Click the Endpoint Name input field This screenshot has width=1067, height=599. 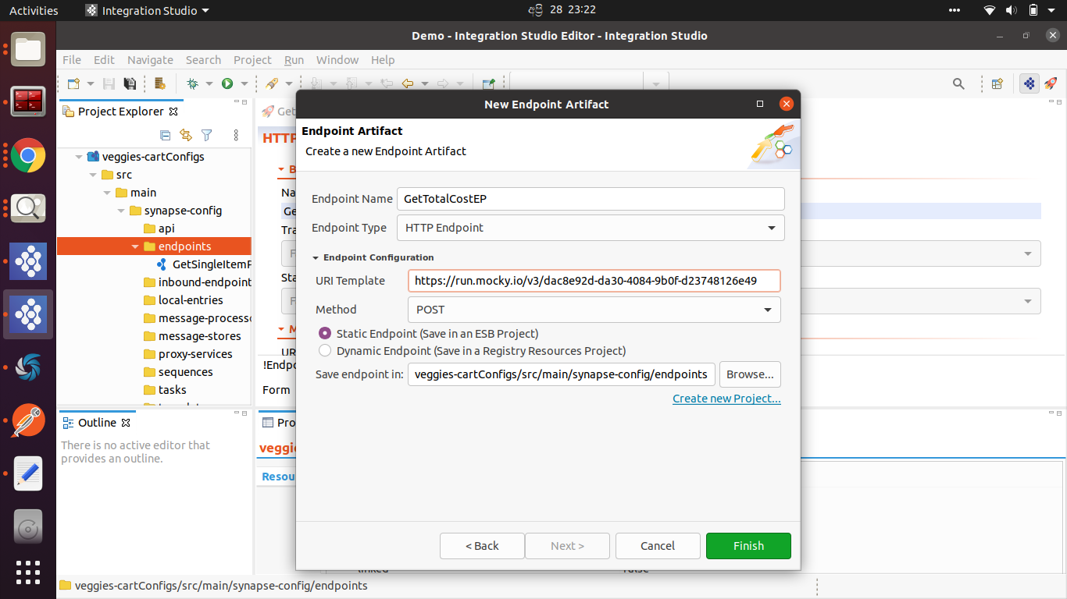click(591, 199)
